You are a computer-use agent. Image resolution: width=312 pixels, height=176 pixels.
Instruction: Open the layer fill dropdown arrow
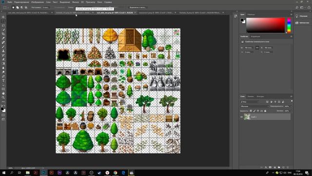[291, 111]
